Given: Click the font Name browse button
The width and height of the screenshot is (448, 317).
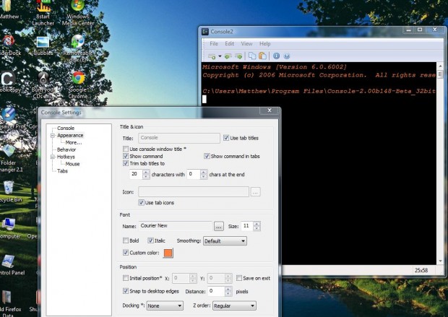Looking at the screenshot, I should click(218, 227).
